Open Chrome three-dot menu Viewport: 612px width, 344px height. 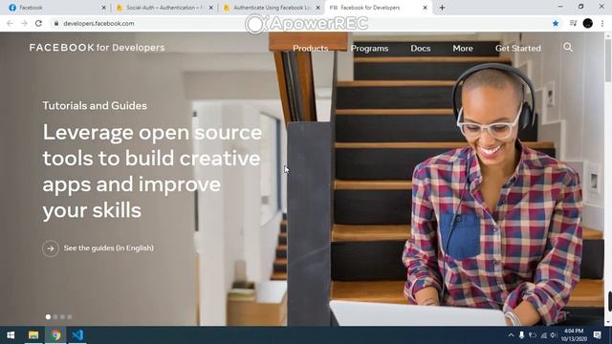coord(602,23)
